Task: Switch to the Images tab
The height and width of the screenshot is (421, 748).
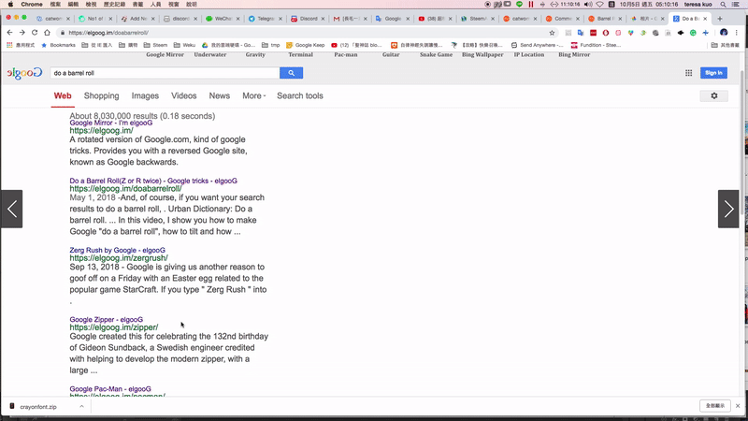Action: point(145,96)
